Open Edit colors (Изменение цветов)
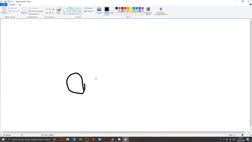The height and width of the screenshot is (142, 252). [148, 11]
